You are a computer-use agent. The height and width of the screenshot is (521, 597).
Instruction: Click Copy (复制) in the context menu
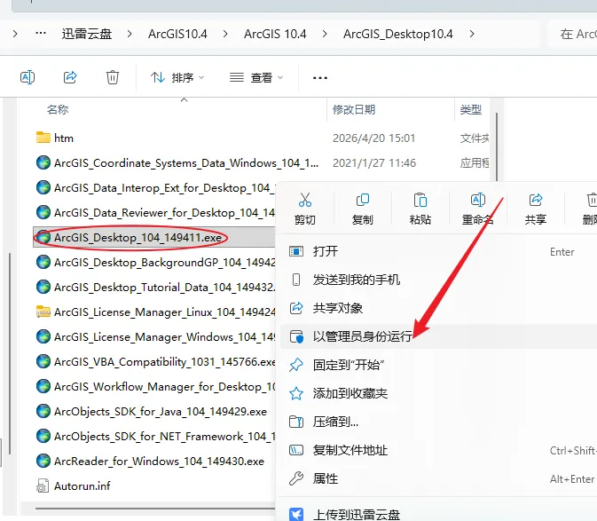click(x=363, y=209)
